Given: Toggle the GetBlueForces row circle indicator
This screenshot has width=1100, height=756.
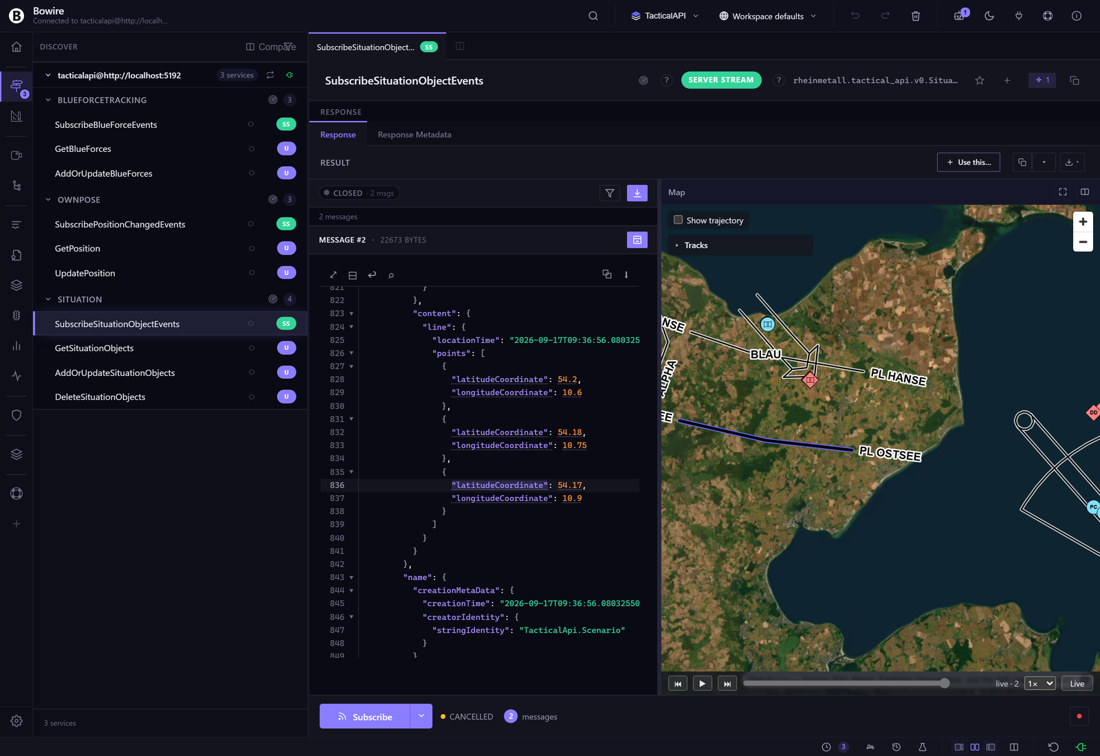Looking at the screenshot, I should [x=252, y=148].
